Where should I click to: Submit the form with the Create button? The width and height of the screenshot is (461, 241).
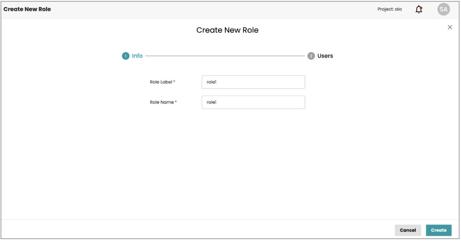[x=439, y=230]
